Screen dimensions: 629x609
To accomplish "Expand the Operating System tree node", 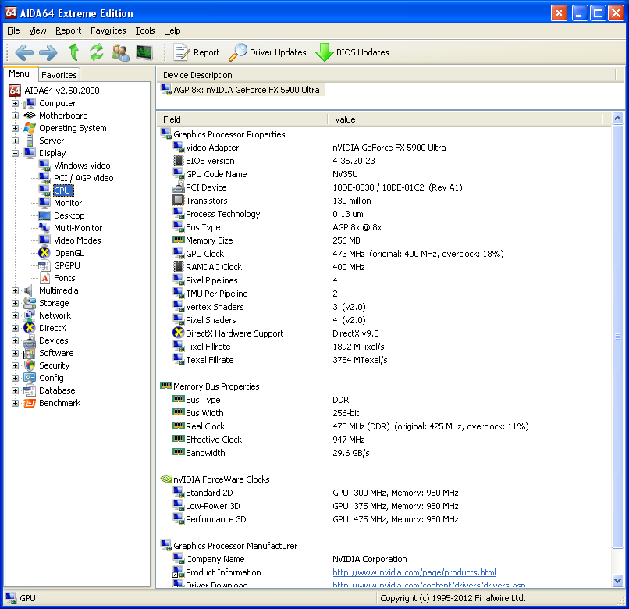I will coord(15,129).
